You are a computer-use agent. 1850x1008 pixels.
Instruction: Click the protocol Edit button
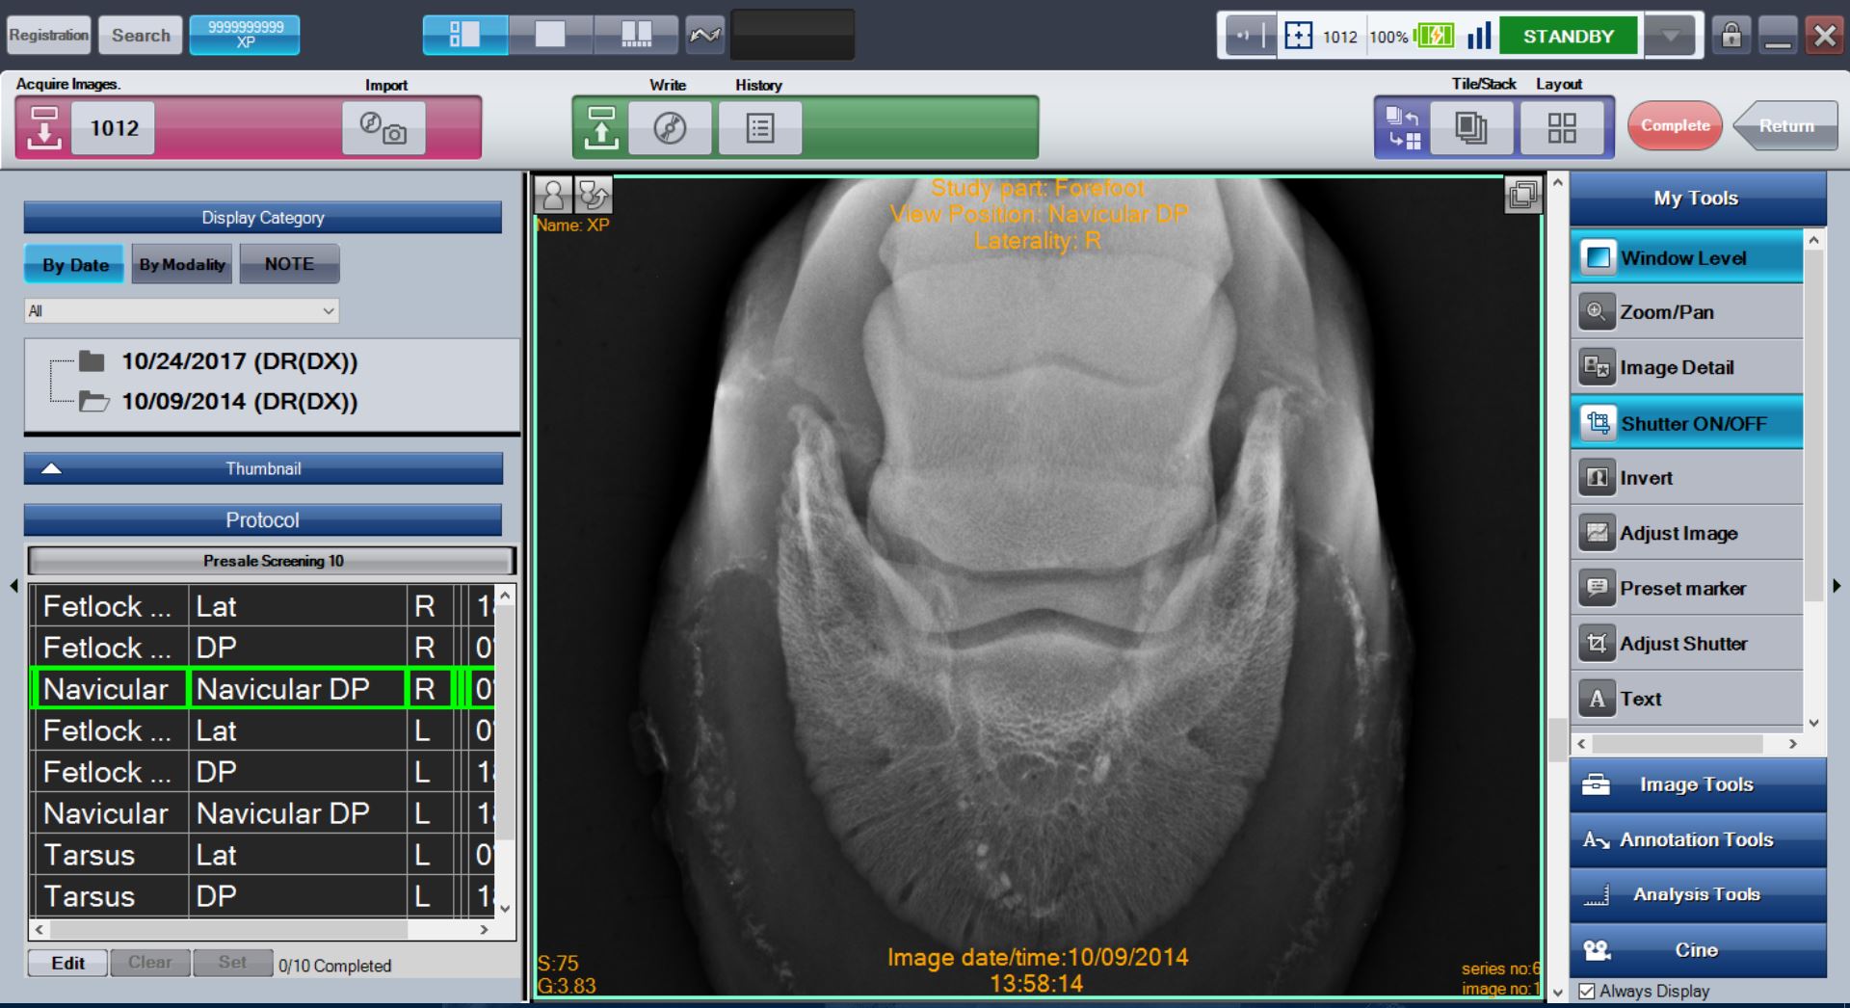click(67, 963)
